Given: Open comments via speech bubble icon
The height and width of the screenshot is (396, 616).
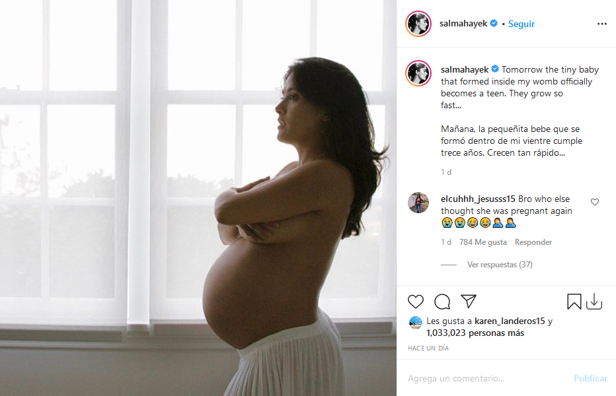Looking at the screenshot, I should tap(442, 302).
